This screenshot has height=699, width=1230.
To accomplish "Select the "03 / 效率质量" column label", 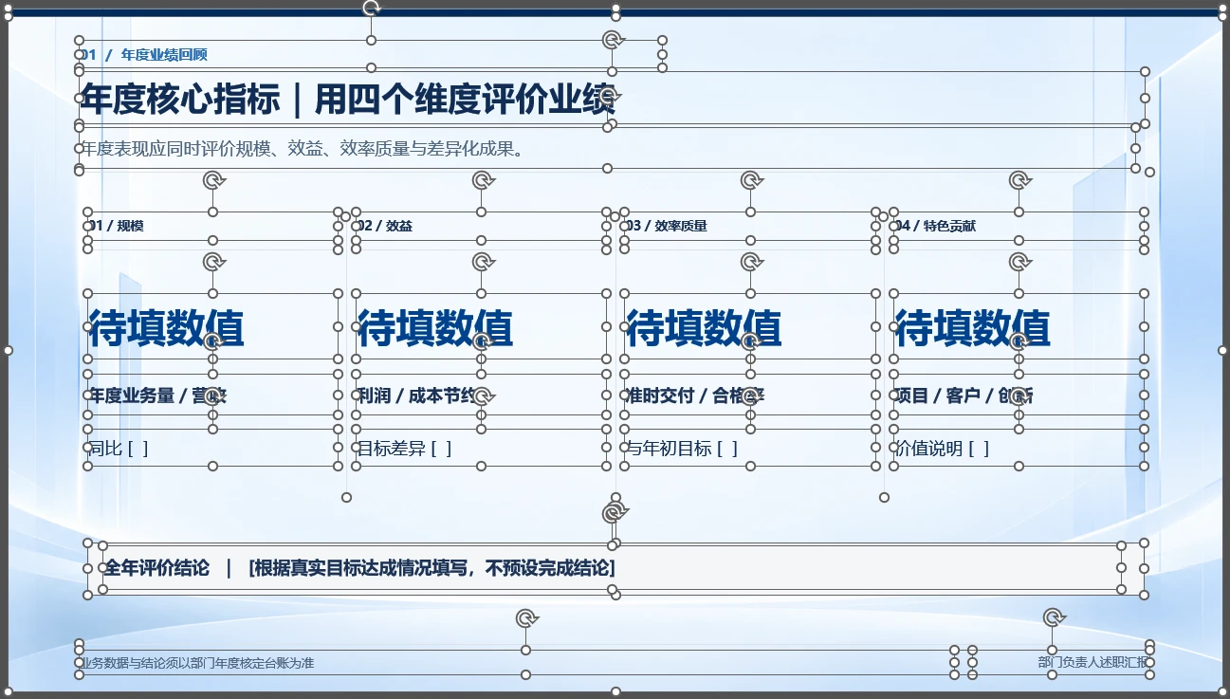I will coord(665,226).
